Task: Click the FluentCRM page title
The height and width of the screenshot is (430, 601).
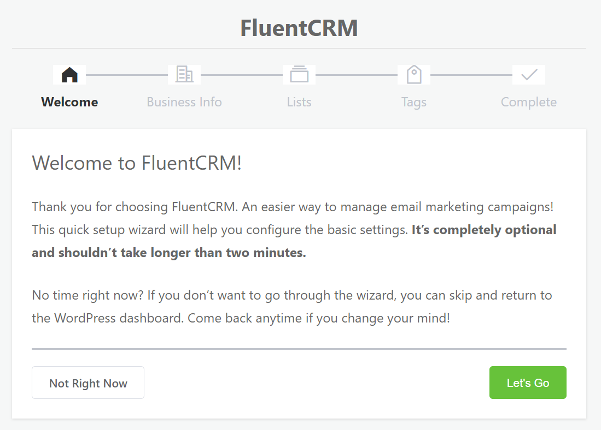Action: pos(299,28)
